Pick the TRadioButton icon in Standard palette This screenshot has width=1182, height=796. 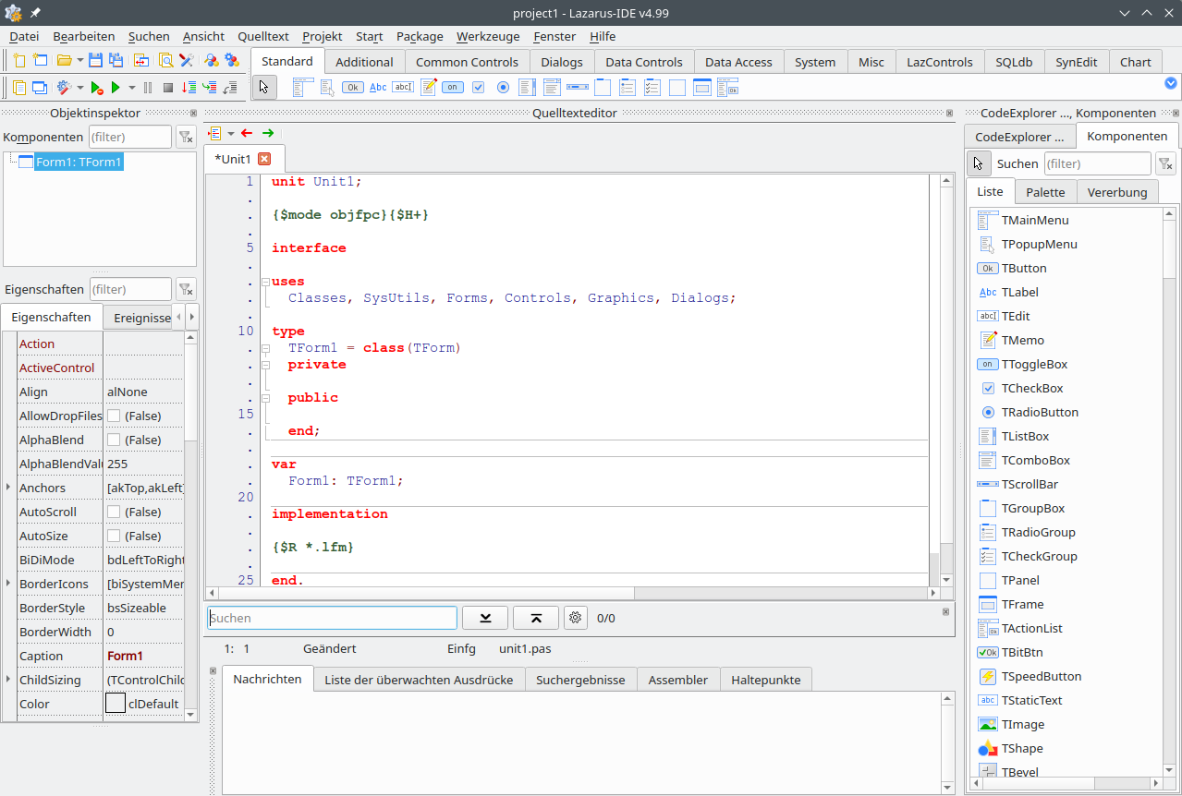tap(503, 88)
